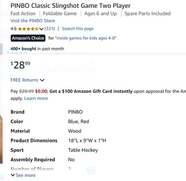Screen dimensions: 186x181
Task: Visit the PINBO Store link
Action: 33,21
